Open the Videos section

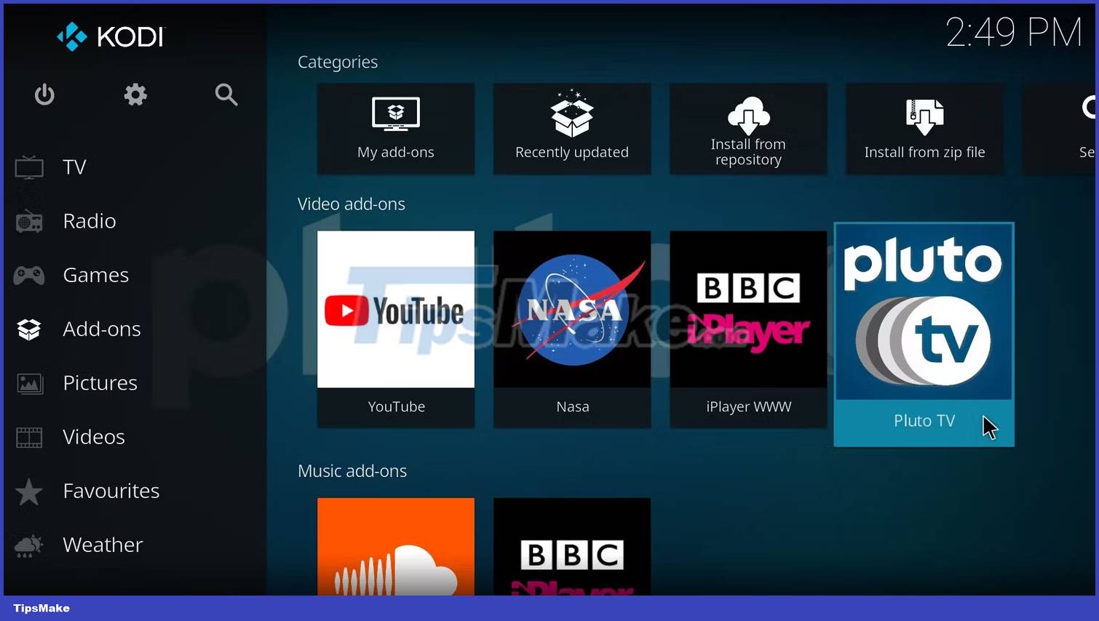tap(93, 436)
